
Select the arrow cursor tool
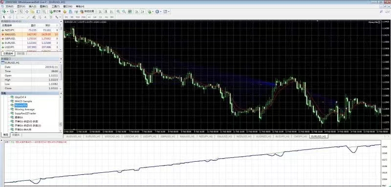point(4,17)
